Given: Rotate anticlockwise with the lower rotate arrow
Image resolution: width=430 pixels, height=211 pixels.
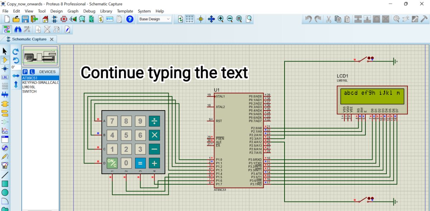Looking at the screenshot, I should tap(16, 60).
